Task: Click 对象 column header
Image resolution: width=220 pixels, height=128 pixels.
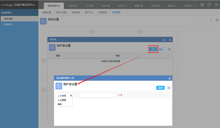Action: point(117,56)
